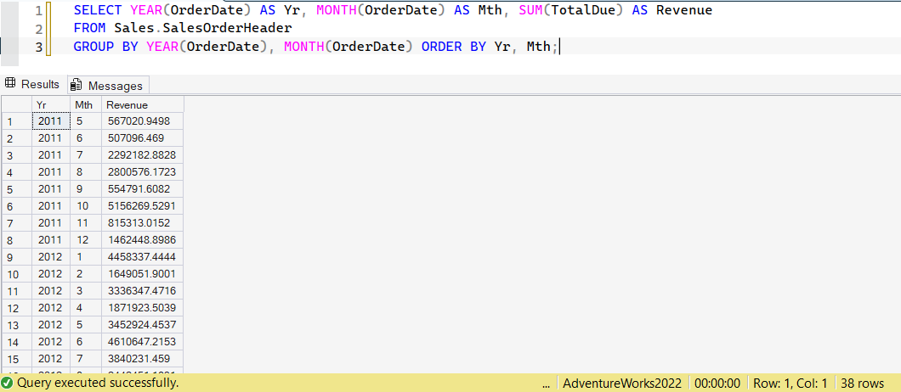Select the Revenue column header

click(x=143, y=105)
